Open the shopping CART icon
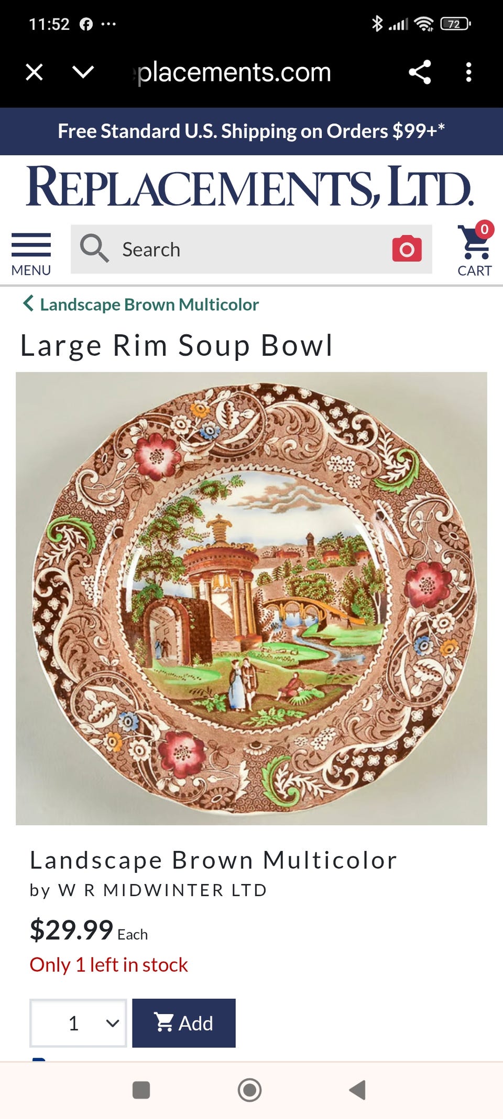Screen dimensions: 503x1119 [475, 249]
